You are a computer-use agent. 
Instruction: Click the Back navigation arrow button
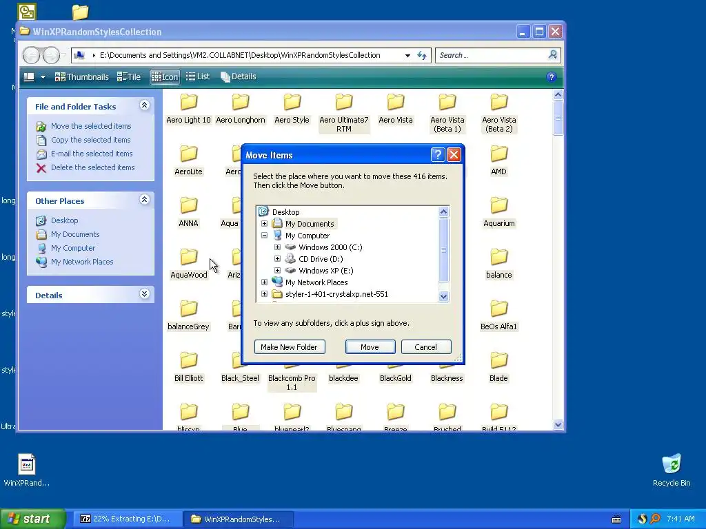point(32,55)
